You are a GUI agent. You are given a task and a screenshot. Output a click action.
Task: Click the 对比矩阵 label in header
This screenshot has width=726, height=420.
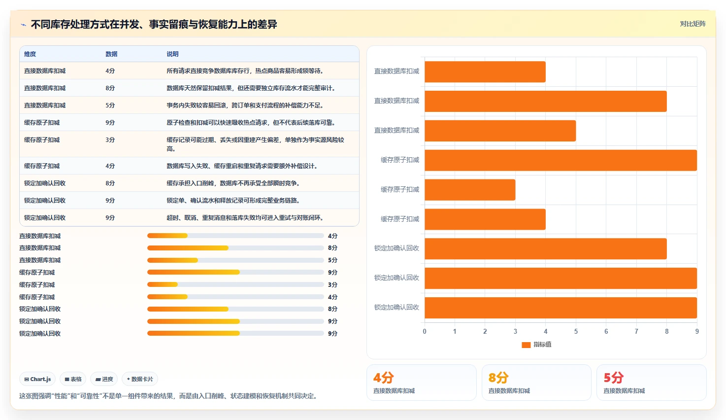point(693,24)
